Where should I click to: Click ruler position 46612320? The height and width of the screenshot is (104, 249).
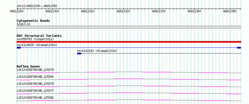tap(123, 11)
